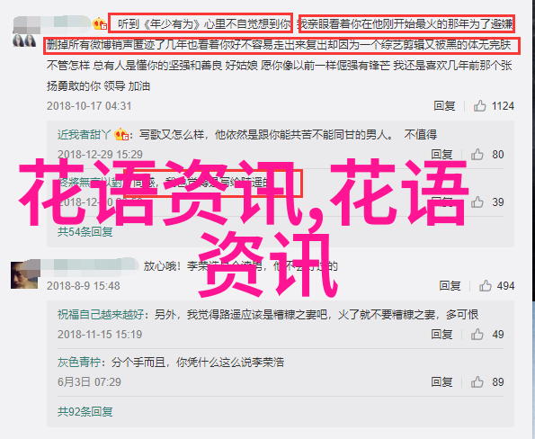
Task: Click VIP badge next to first commenter name
Action: (100, 24)
